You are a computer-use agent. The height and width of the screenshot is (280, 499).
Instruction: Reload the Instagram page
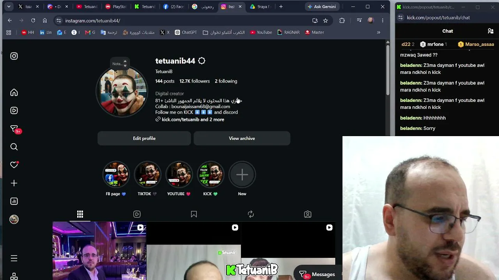[x=33, y=21]
